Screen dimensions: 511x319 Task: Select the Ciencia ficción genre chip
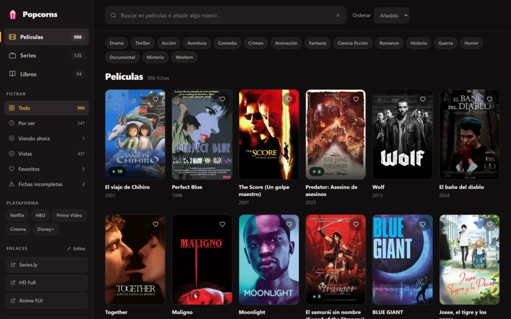[353, 43]
